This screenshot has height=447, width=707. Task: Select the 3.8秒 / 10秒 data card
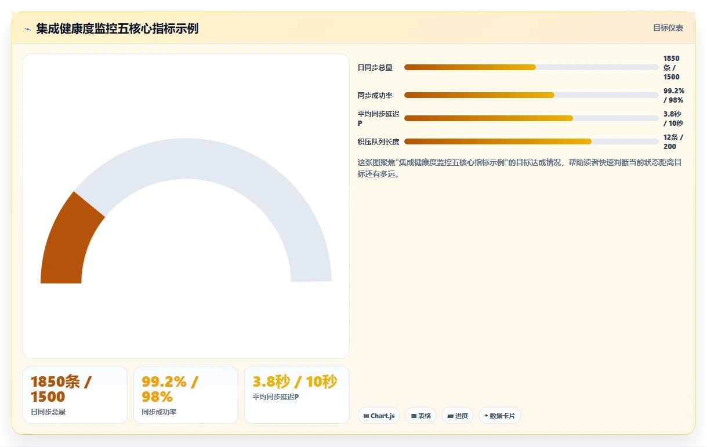[x=296, y=395]
